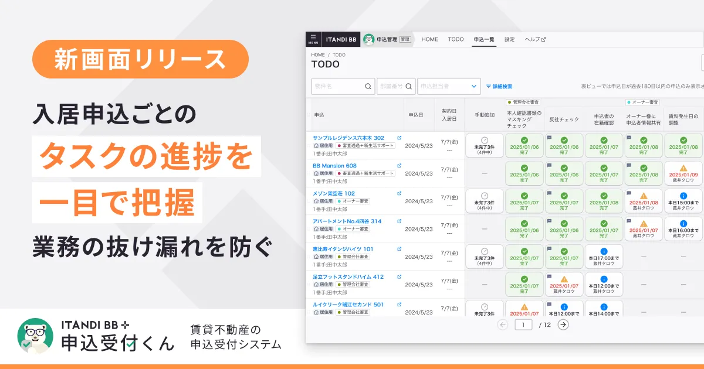Click the HOME breadcrumb link
The width and height of the screenshot is (704, 369).
point(318,55)
